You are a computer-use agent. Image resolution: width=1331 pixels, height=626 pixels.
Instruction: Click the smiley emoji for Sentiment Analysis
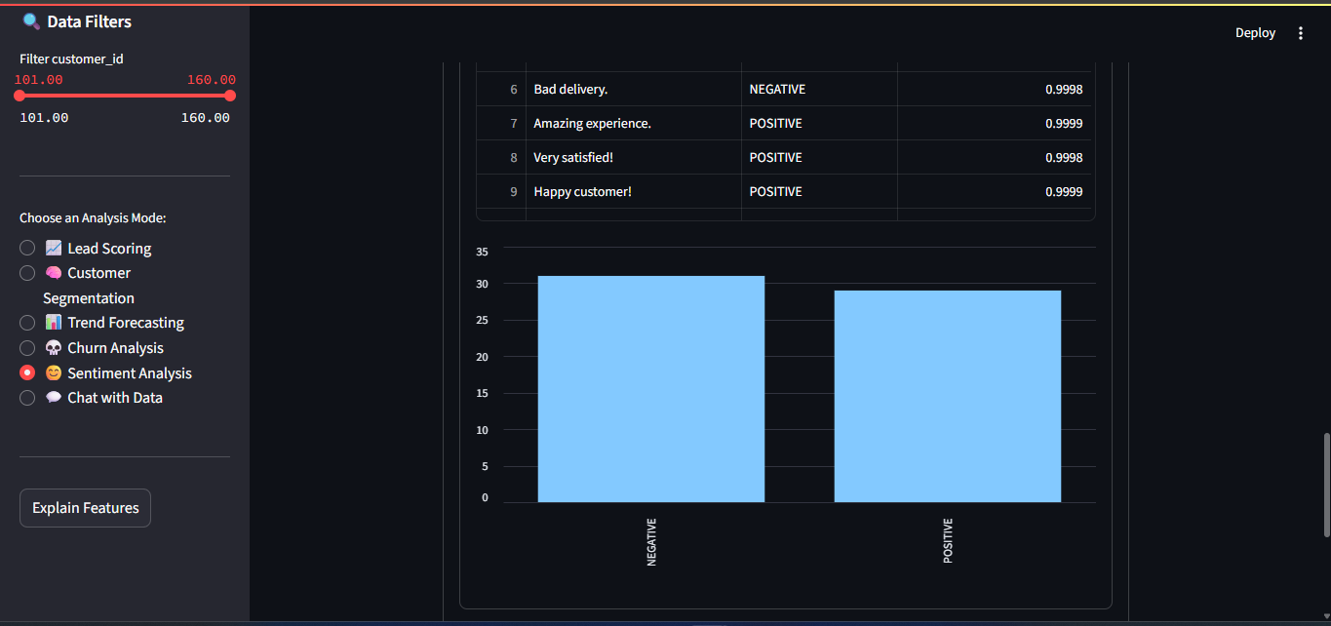(54, 373)
